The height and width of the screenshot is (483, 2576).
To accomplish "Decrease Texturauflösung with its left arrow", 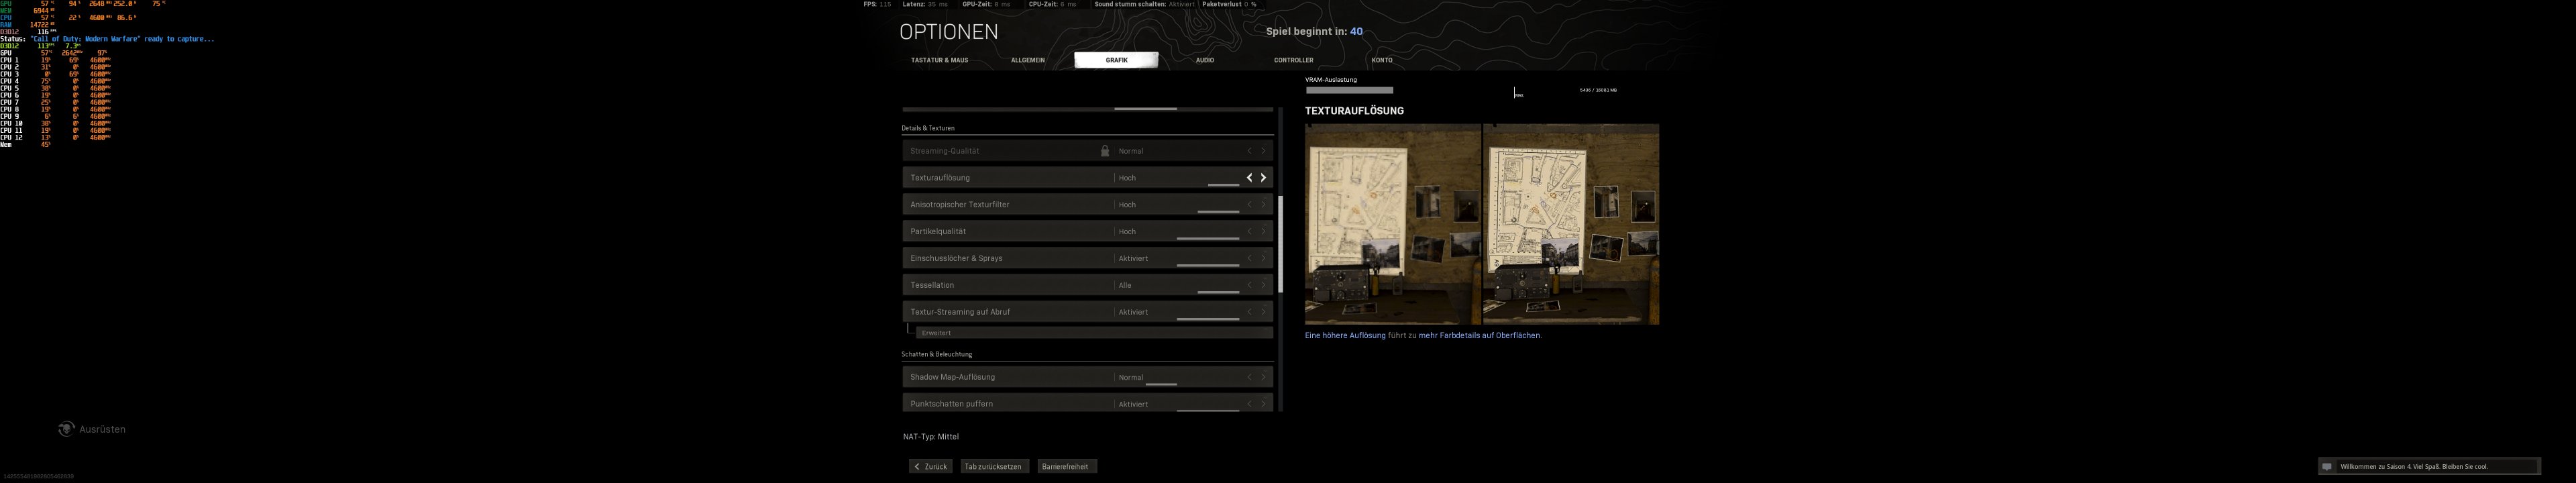I will click(1249, 178).
